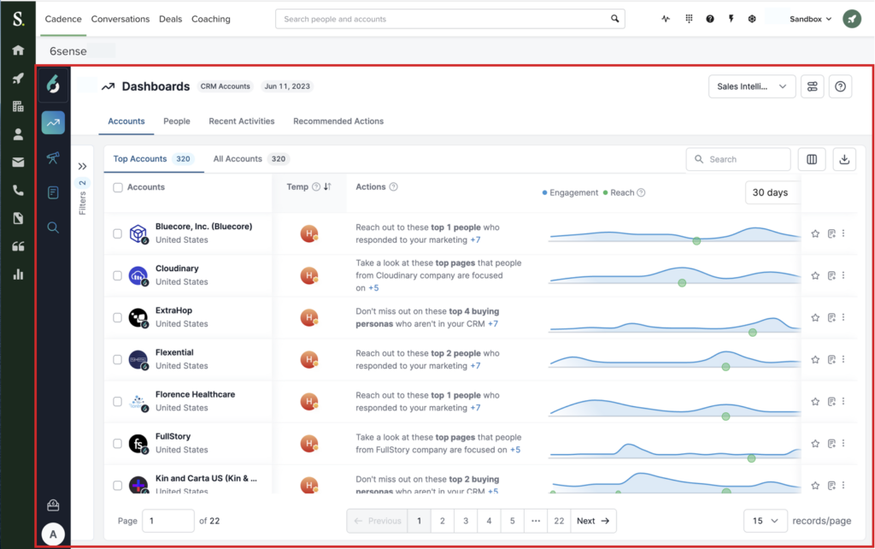Download the accounts list
Screen dimensions: 875x549
[844, 160]
